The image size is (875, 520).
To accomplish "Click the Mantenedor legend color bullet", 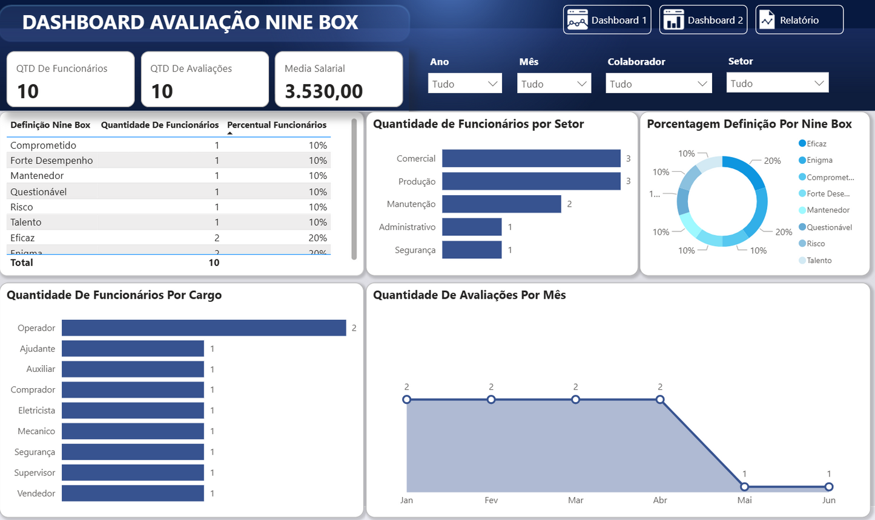I will pos(802,210).
